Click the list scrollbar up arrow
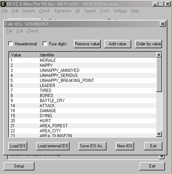Image resolution: width=172 pixels, height=174 pixels. click(x=159, y=55)
